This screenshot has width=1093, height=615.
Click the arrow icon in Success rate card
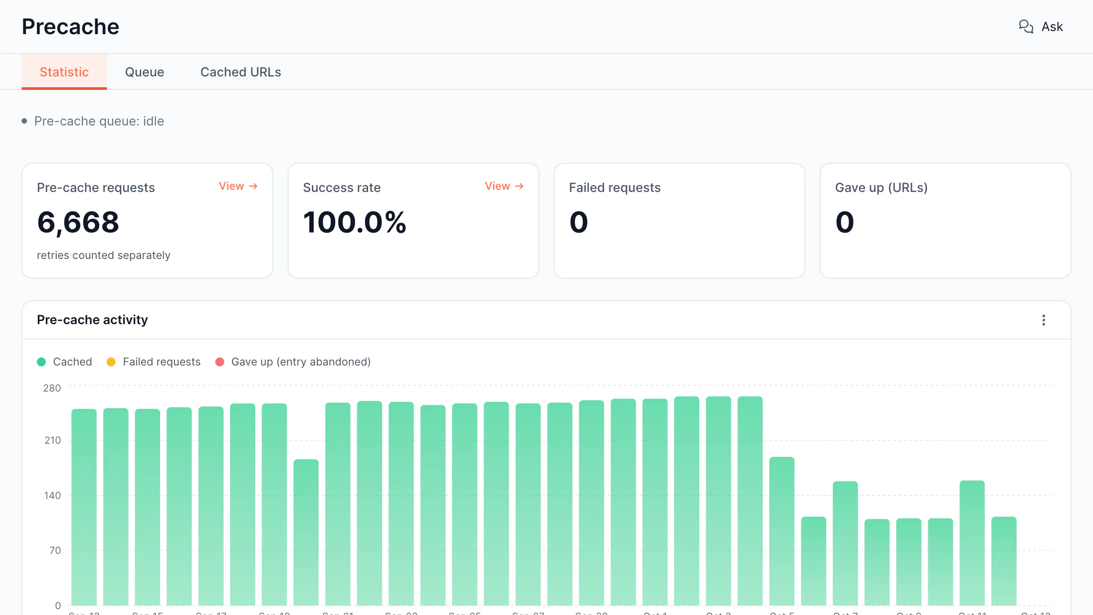click(x=519, y=186)
